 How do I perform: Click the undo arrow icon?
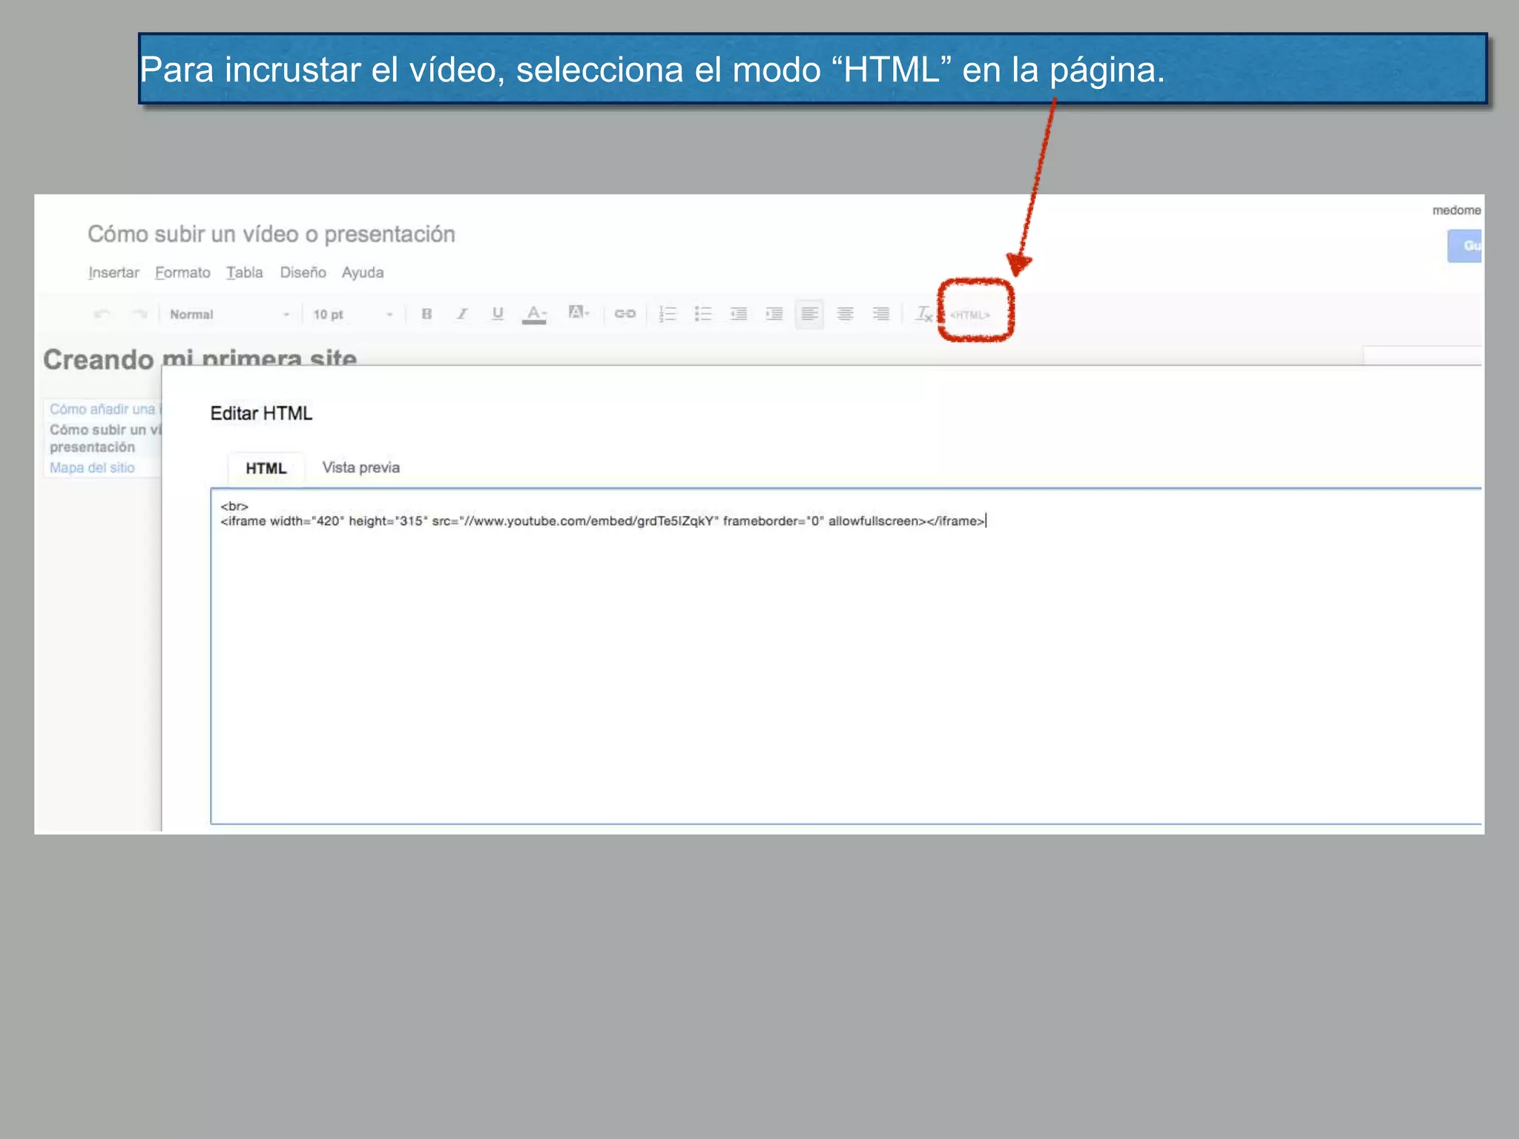[x=102, y=314]
